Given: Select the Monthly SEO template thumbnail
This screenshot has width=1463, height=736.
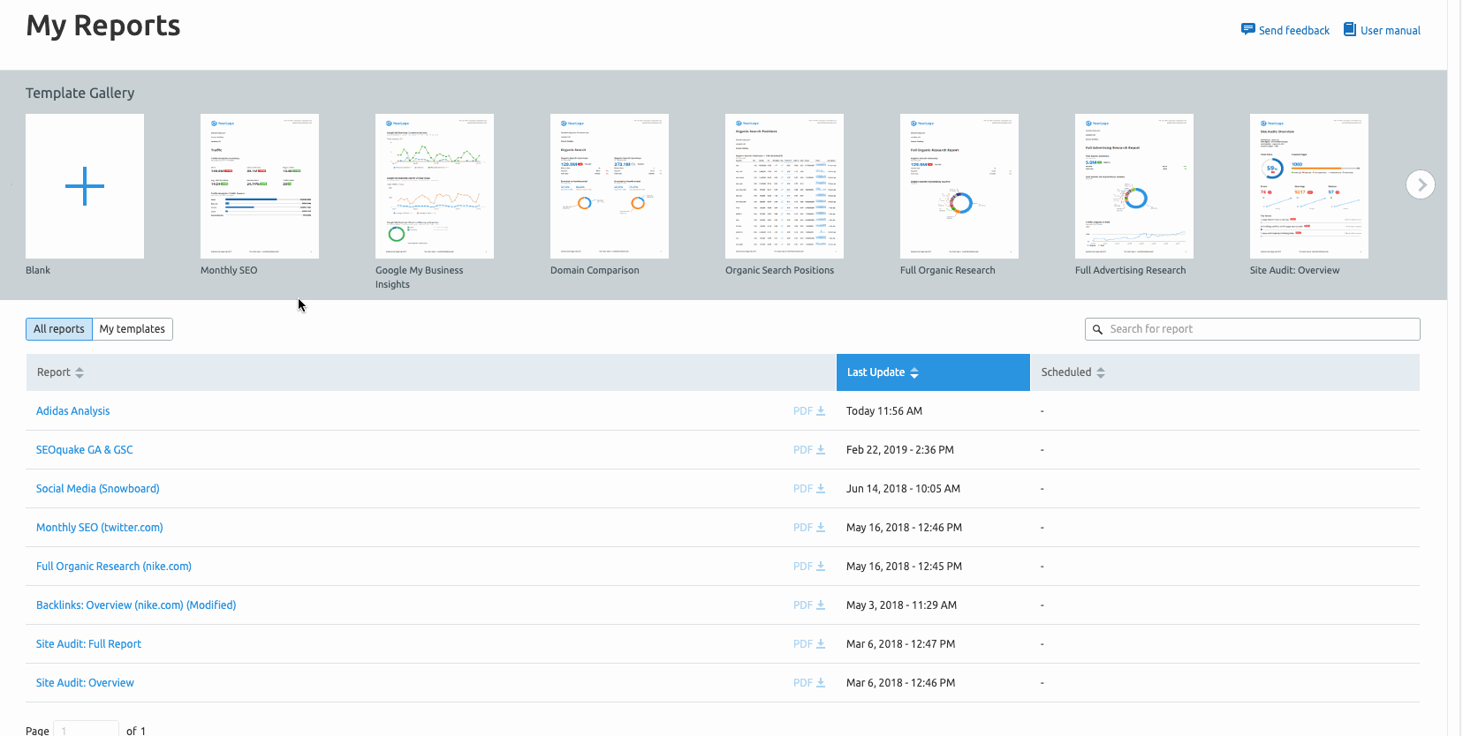Looking at the screenshot, I should pos(260,186).
